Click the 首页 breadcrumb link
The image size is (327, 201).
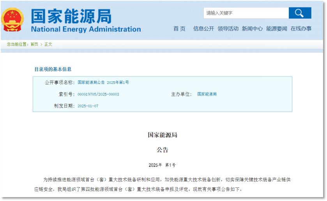[34, 44]
